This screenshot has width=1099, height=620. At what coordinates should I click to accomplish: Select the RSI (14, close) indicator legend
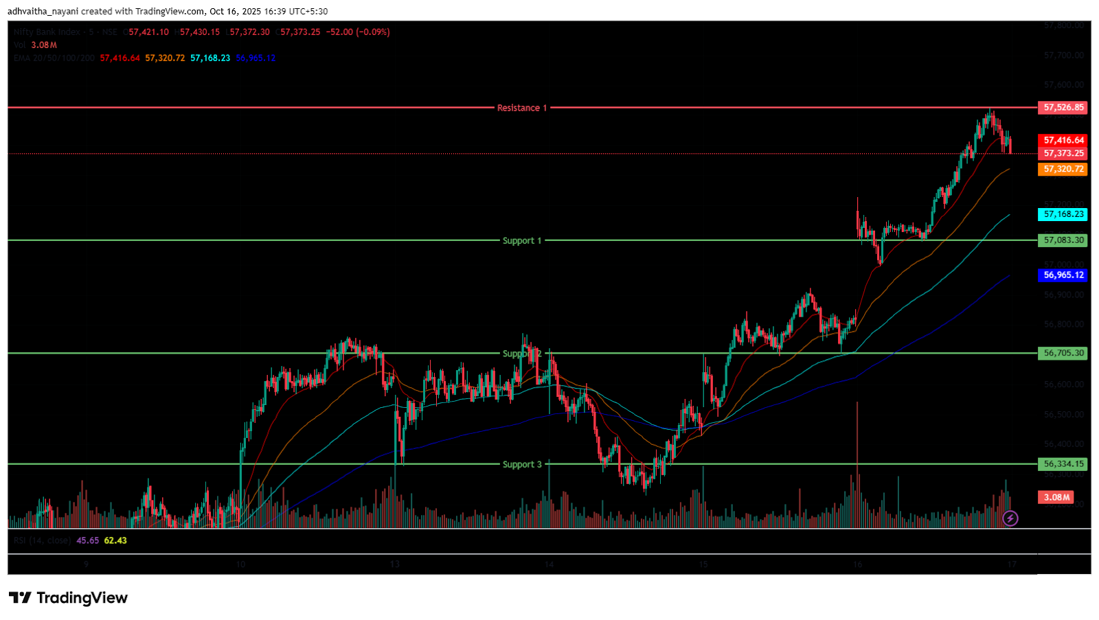point(42,540)
